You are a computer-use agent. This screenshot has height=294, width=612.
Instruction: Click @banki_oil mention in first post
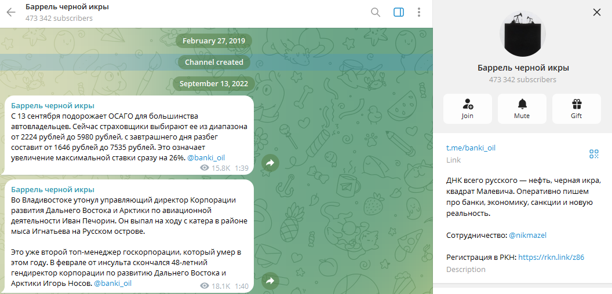[x=206, y=157]
